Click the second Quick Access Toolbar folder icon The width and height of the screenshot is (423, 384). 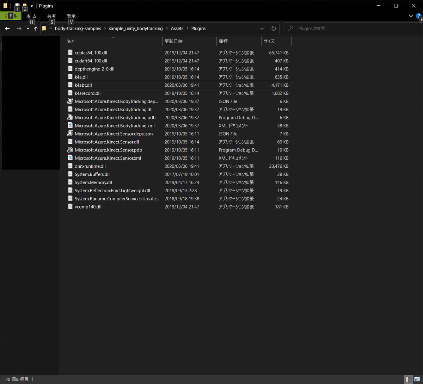tap(25, 6)
